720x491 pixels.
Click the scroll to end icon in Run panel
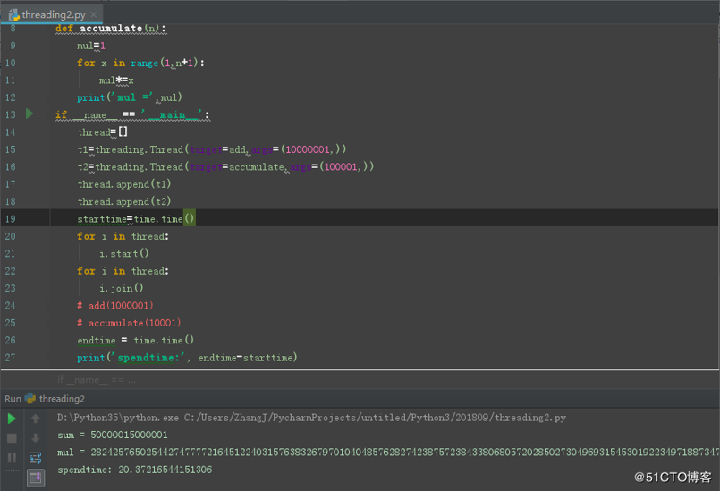tap(36, 478)
